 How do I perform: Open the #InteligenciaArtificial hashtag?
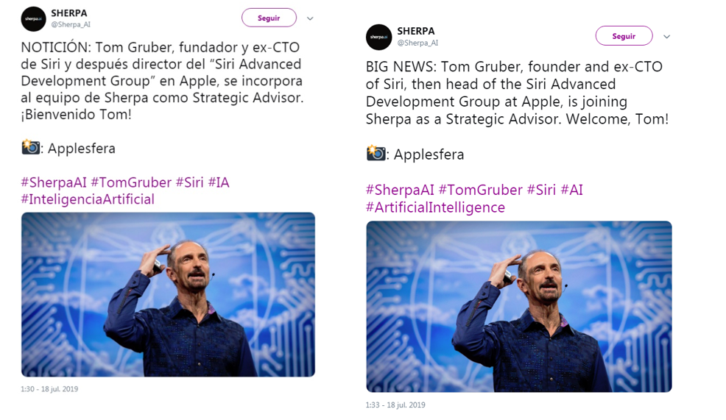88,199
